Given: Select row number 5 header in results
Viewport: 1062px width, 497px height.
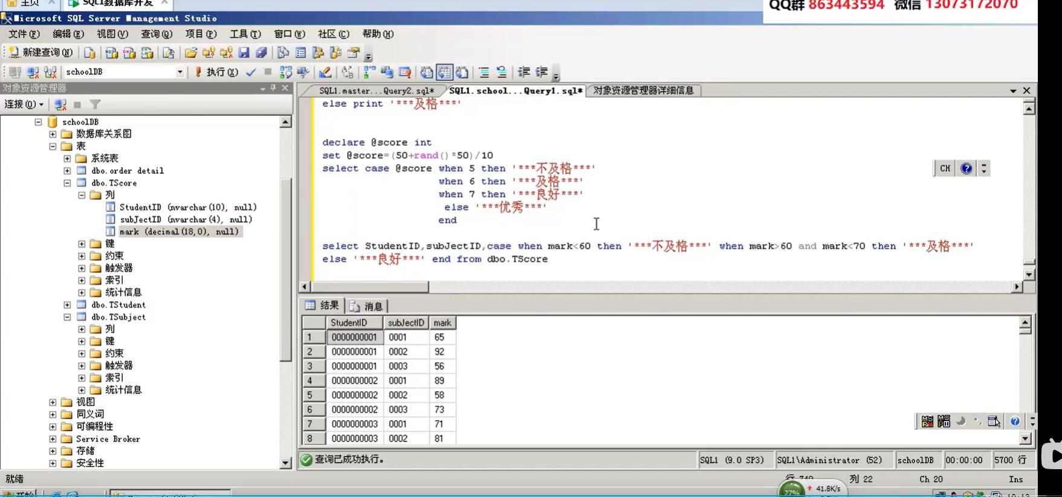Looking at the screenshot, I should [314, 395].
